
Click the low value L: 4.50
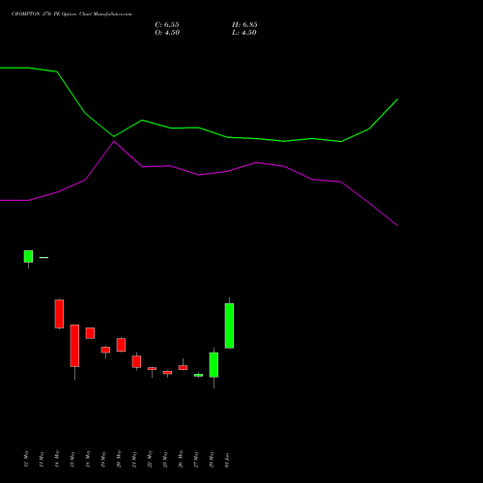coord(244,33)
